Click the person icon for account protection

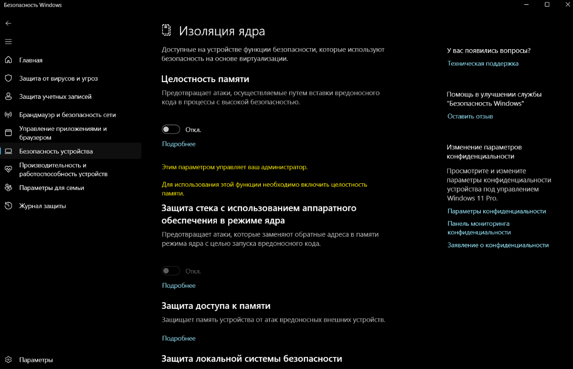click(8, 96)
